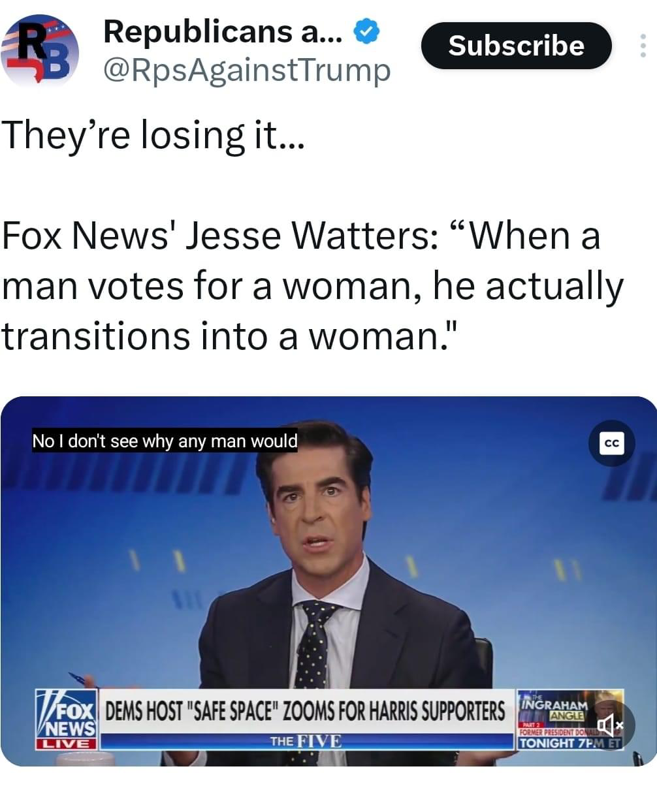Play the Jesse Watters video clip
The image size is (657, 790).
[x=328, y=581]
